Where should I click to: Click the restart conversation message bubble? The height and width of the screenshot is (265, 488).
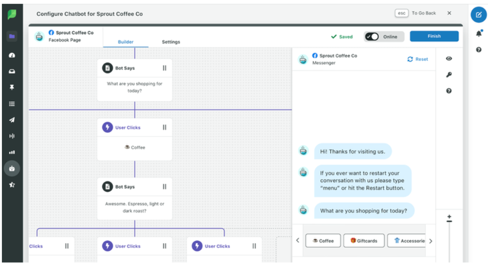[x=362, y=180]
